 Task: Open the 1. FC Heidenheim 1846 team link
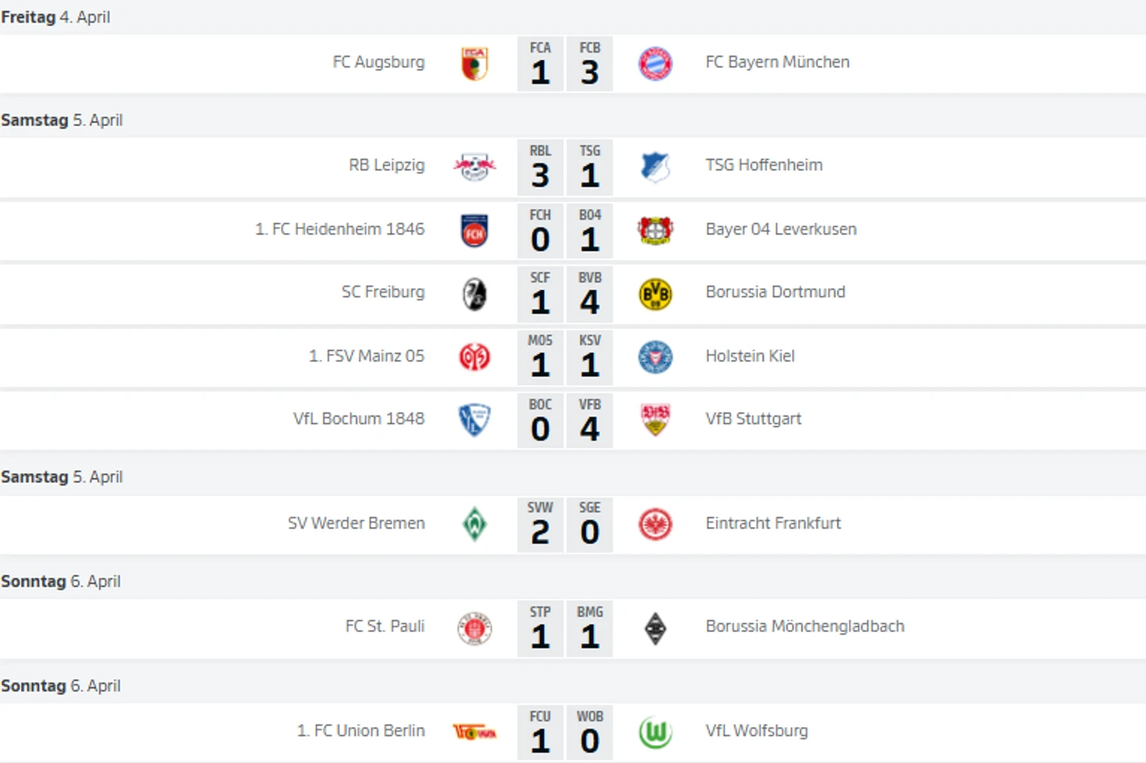pyautogui.click(x=339, y=229)
